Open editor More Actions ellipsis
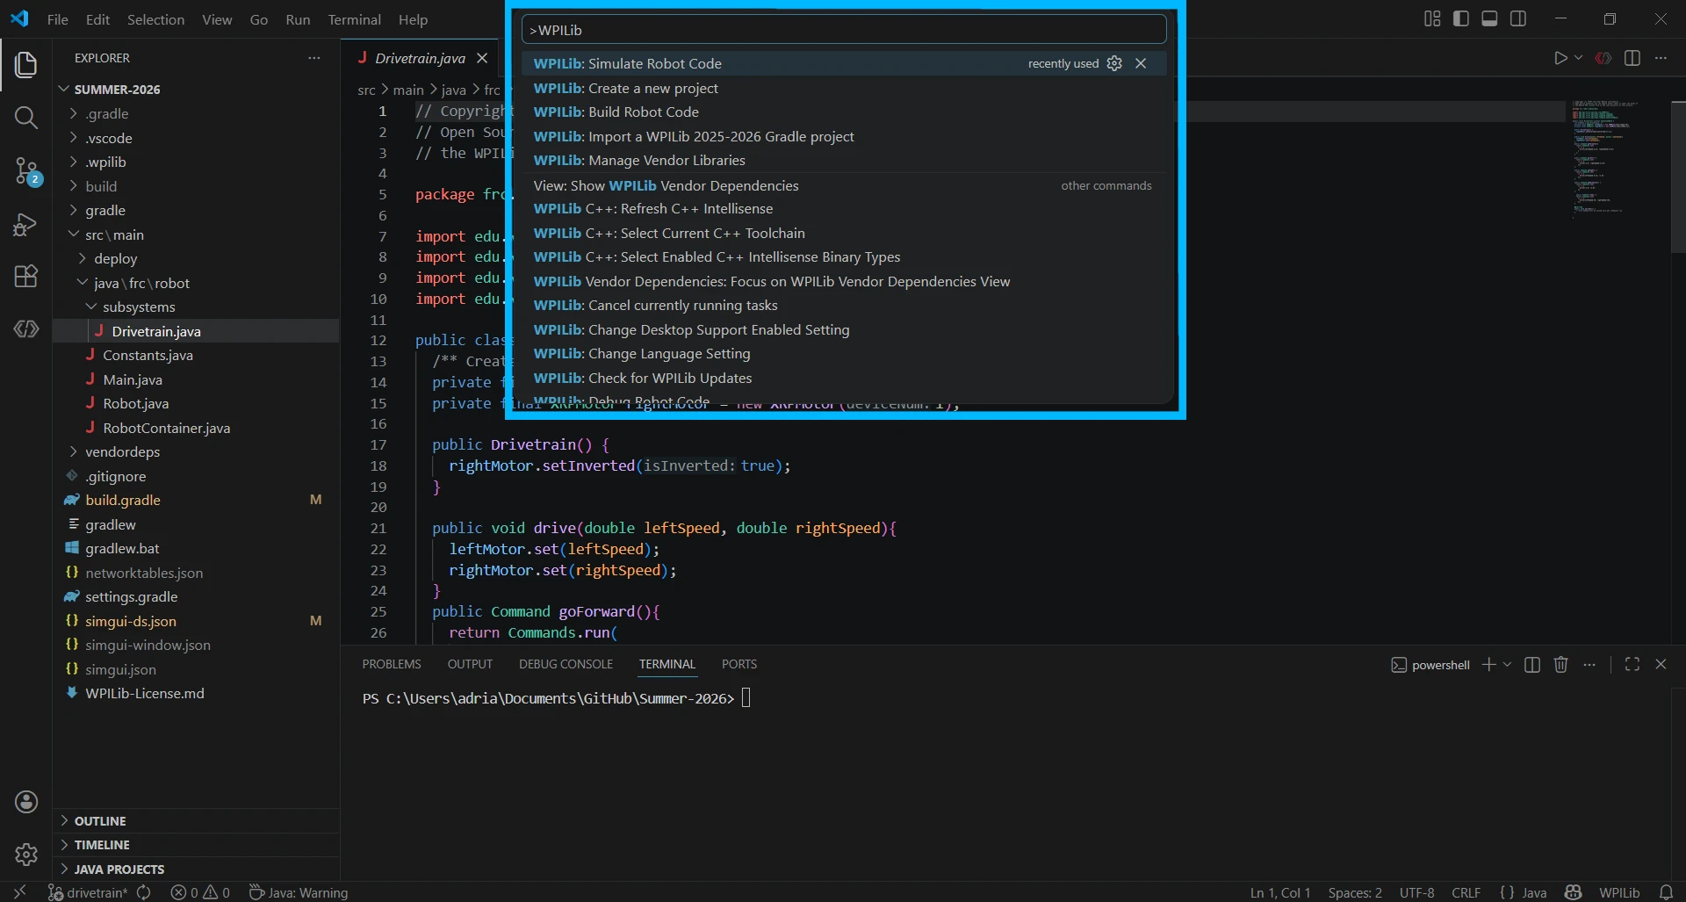 pos(1661,58)
